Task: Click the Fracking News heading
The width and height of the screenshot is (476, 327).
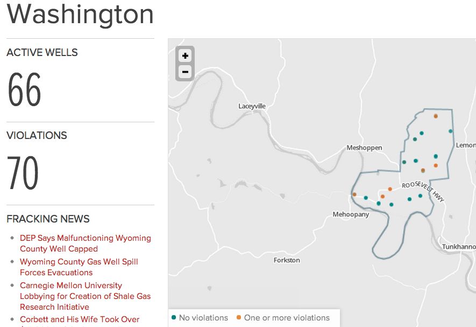Action: click(48, 219)
